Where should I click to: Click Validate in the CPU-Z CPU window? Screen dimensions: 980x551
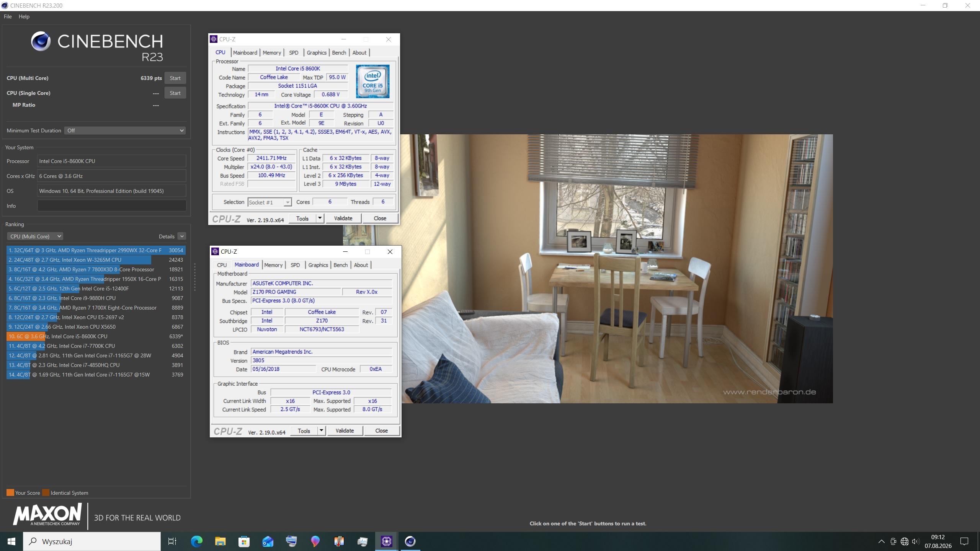tap(343, 218)
